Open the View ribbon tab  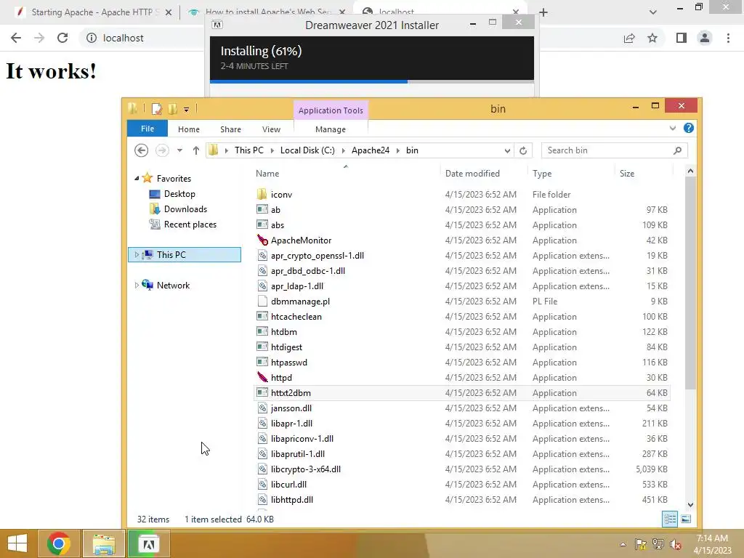[271, 129]
